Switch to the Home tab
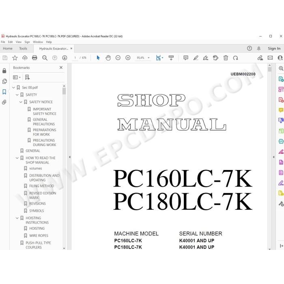This screenshot has height=284, width=284. (8, 48)
